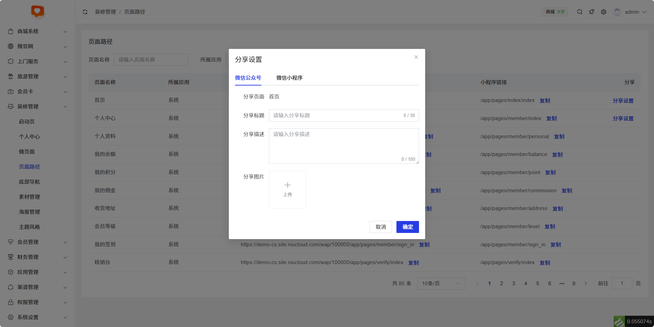Viewport: 654px width, 327px height.
Task: Click the 微官网 globe icon in sidebar
Action: (x=11, y=47)
